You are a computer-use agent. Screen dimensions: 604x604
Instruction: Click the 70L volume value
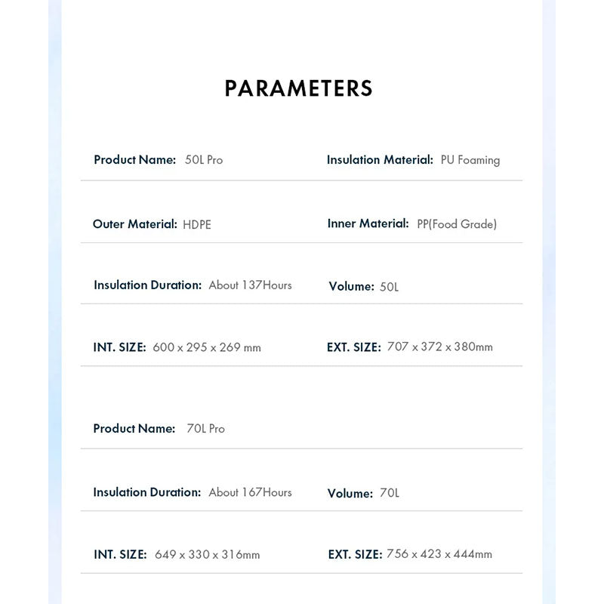point(390,493)
